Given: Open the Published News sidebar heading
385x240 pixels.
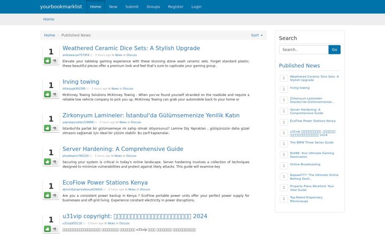Looking at the screenshot, I should (299, 66).
